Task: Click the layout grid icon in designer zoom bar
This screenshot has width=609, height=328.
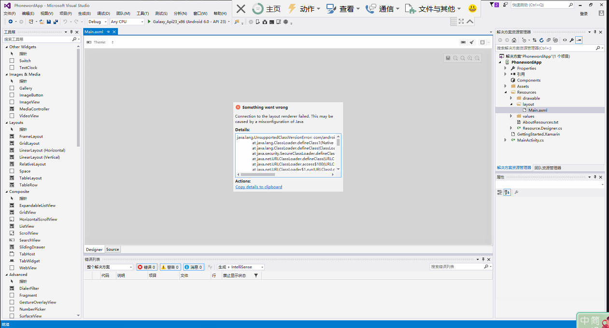Action: [448, 58]
